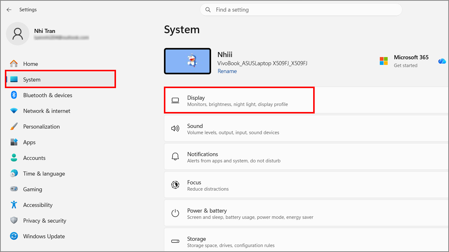Click the Focus target icon

tap(175, 185)
